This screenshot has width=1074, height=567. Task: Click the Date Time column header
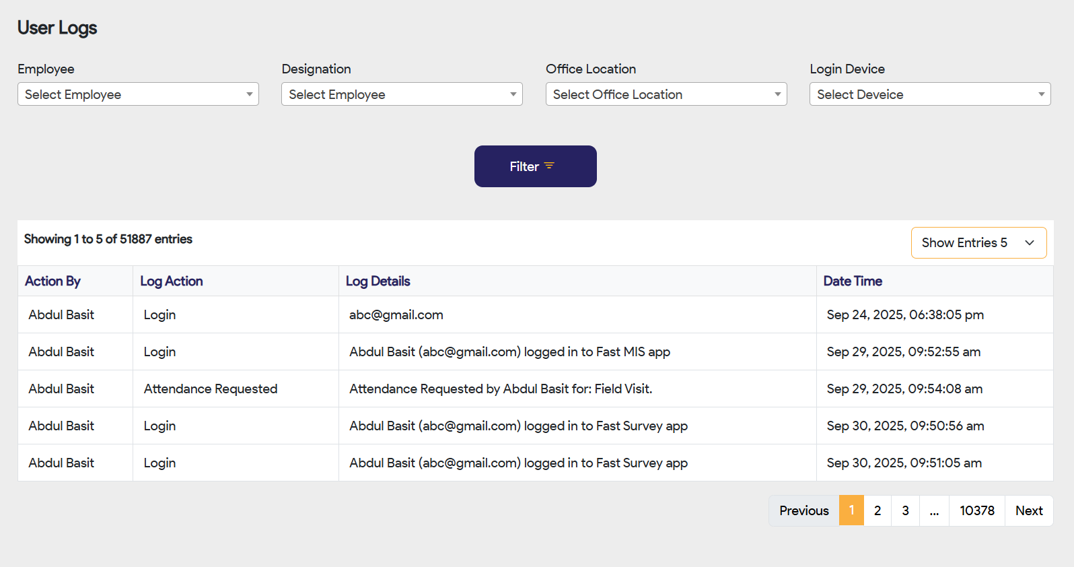(853, 281)
